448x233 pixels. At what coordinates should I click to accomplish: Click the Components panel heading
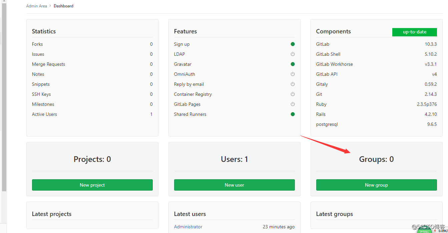point(333,31)
